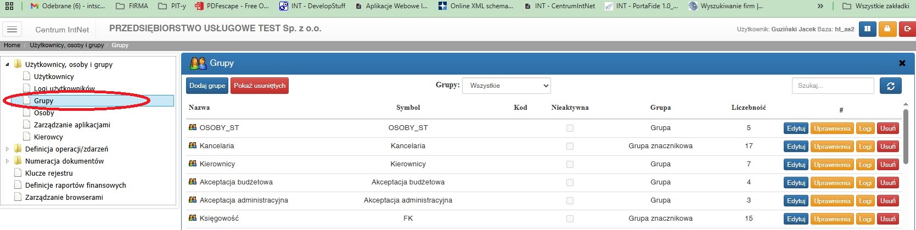Click the orange lock icon in header
The width and height of the screenshot is (916, 230).
(x=887, y=29)
